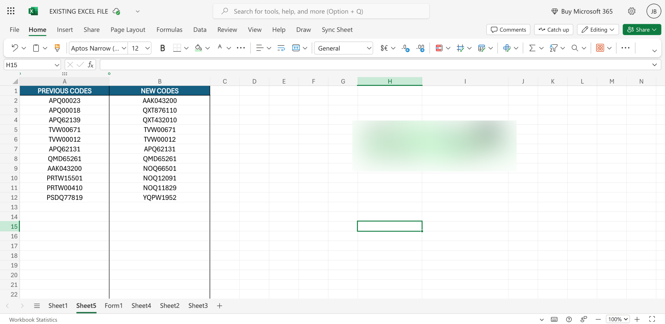Screen dimensions: 665x324
Task: Click the Undo icon
Action: tap(15, 48)
